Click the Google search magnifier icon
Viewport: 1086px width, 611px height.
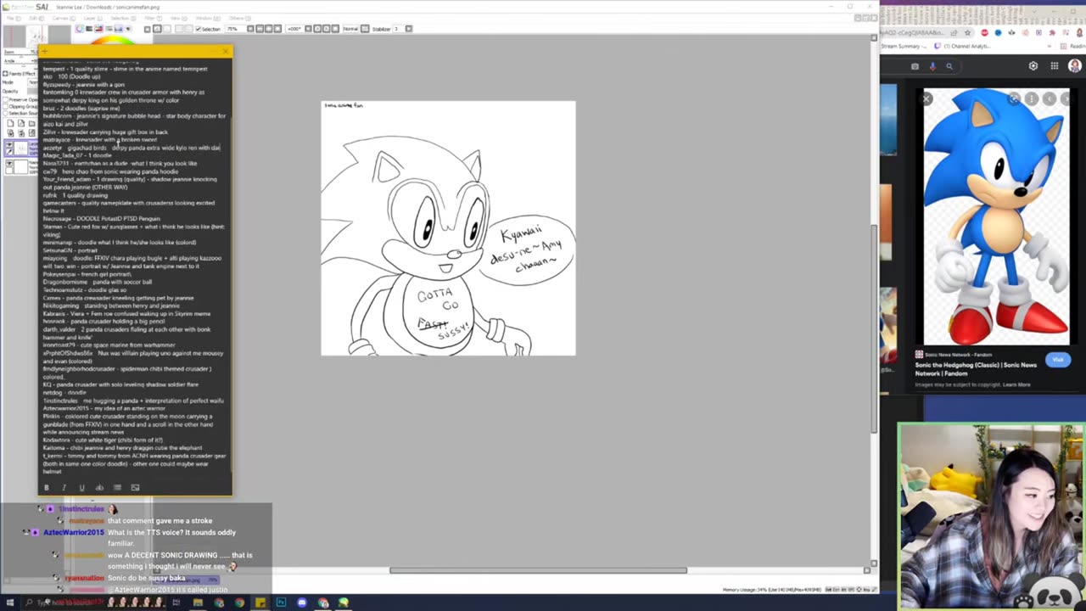pos(949,66)
